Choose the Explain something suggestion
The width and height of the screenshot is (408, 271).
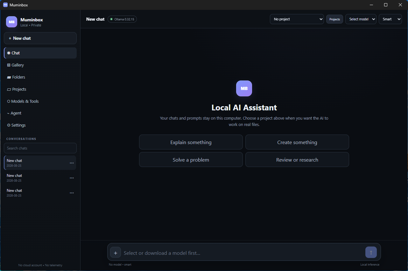tap(191, 142)
